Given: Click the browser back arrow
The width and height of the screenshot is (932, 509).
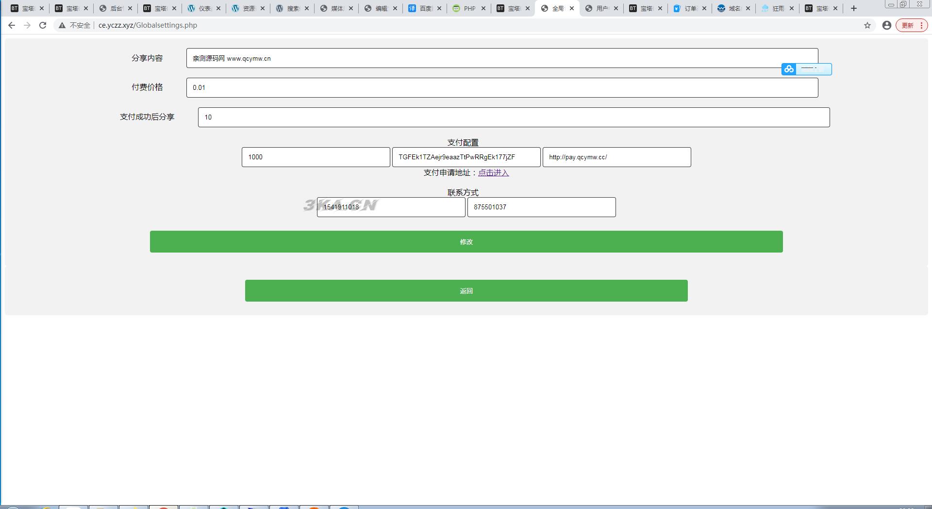Looking at the screenshot, I should [x=12, y=25].
